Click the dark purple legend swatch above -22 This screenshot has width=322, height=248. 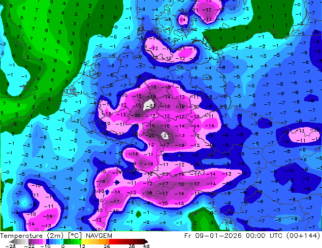[30, 241]
